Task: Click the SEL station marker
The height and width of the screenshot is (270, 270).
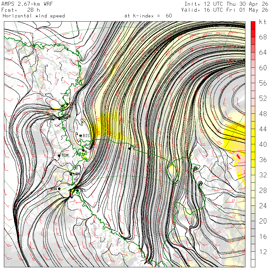Action: click(77, 190)
